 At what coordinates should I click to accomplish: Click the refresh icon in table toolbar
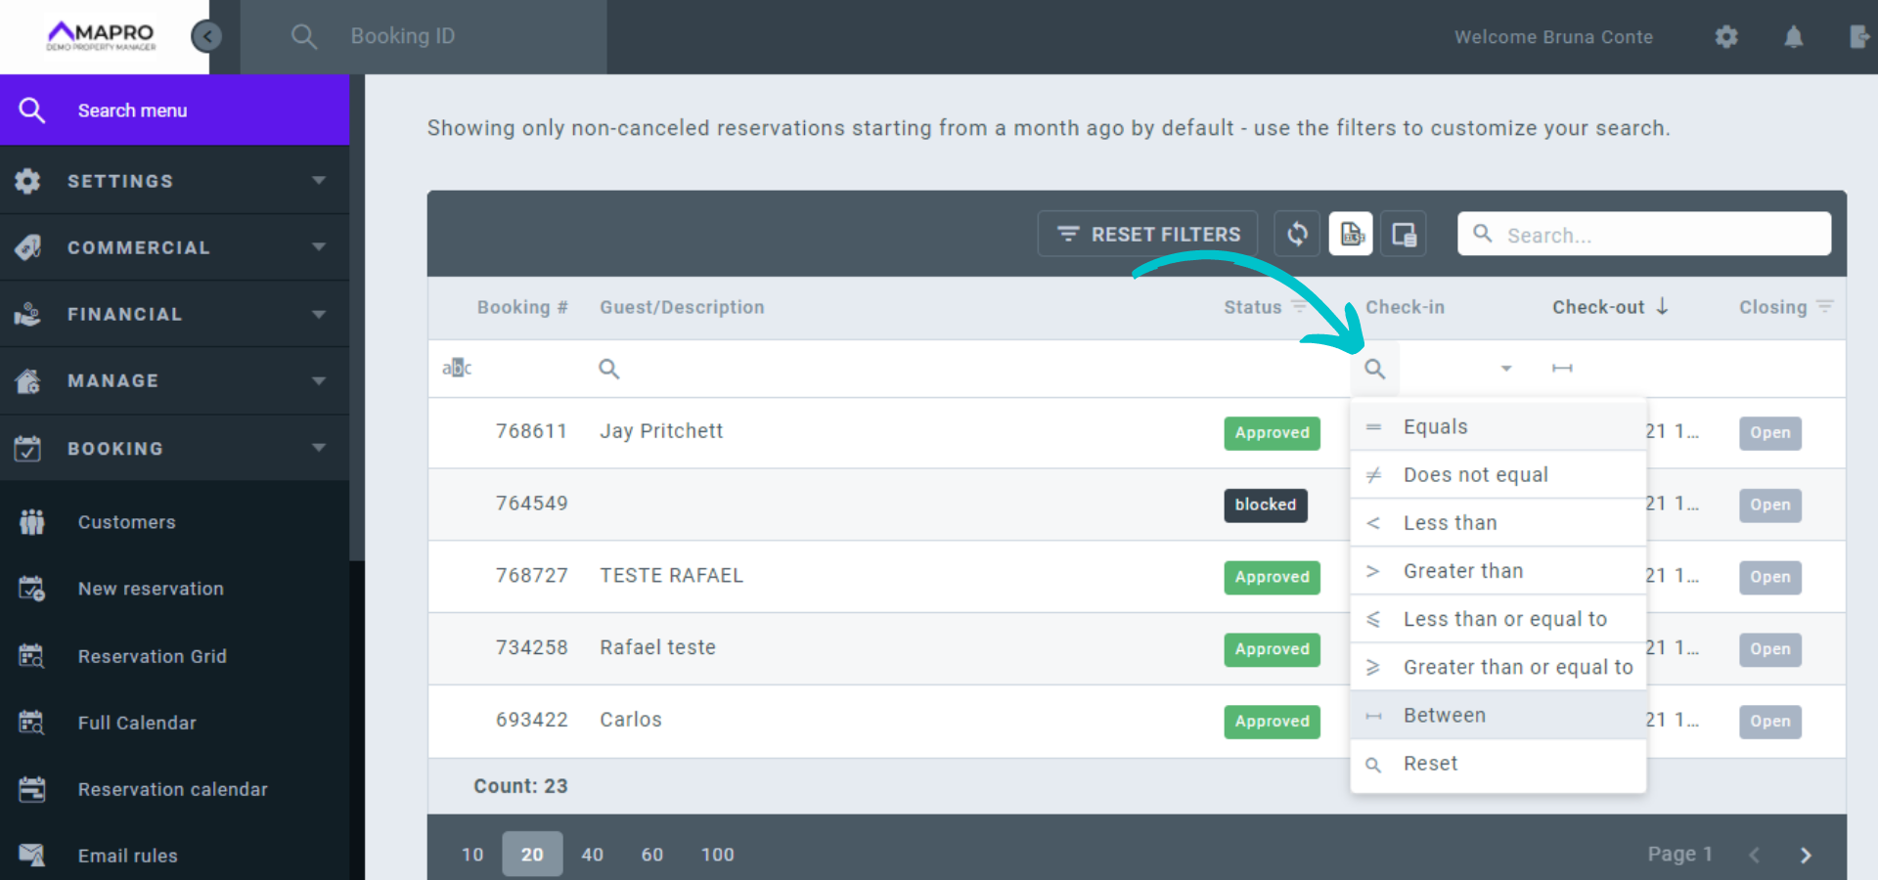tap(1297, 235)
